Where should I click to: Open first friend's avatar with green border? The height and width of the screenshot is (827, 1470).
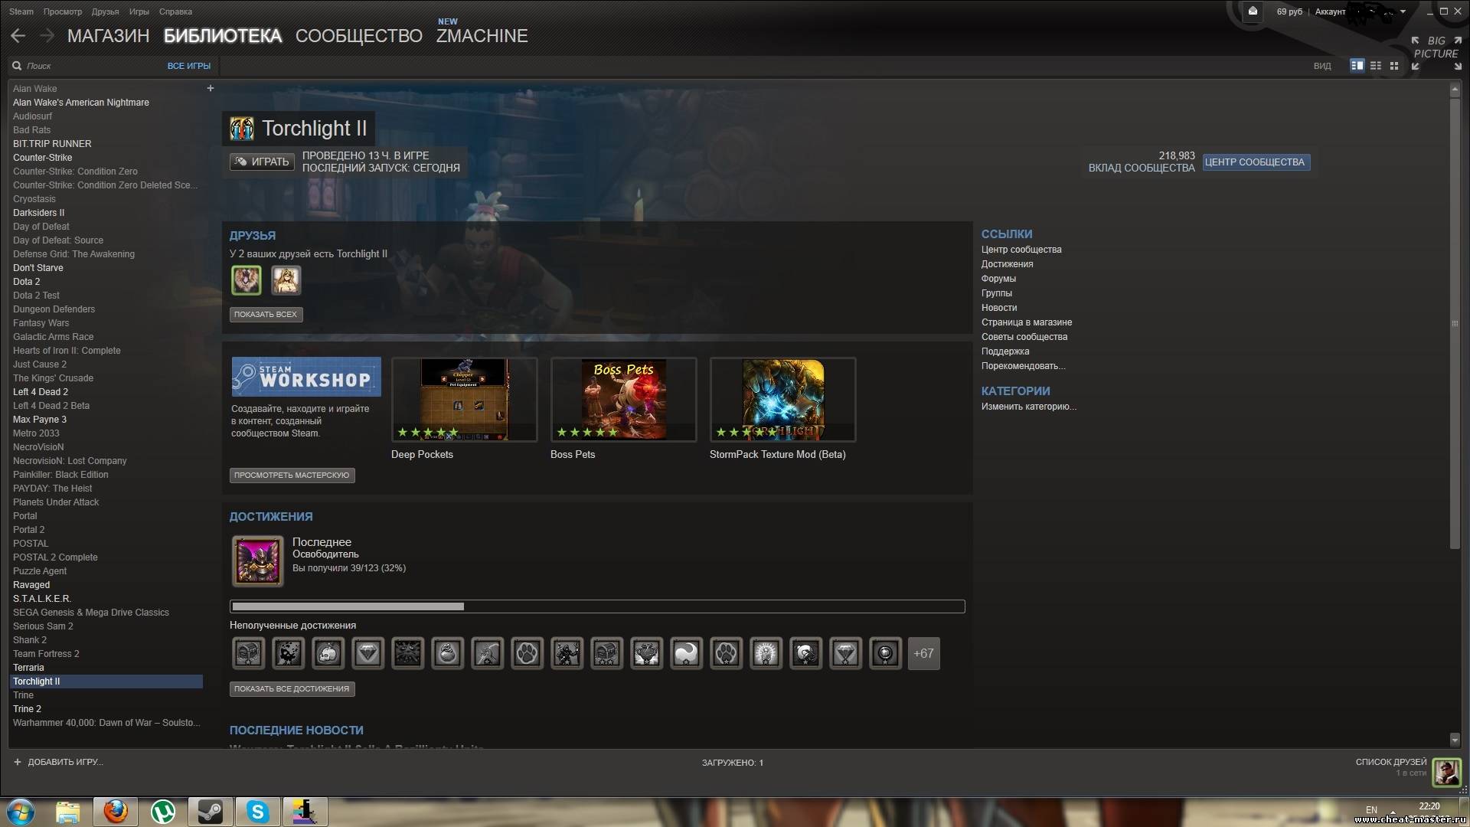click(247, 280)
